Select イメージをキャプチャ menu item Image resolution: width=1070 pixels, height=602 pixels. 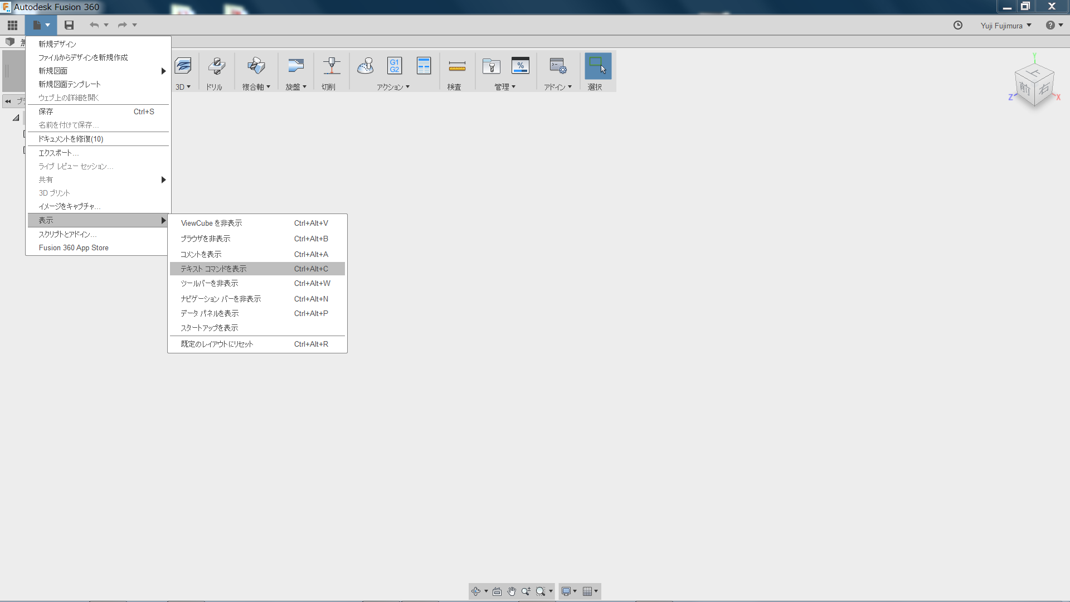[98, 206]
